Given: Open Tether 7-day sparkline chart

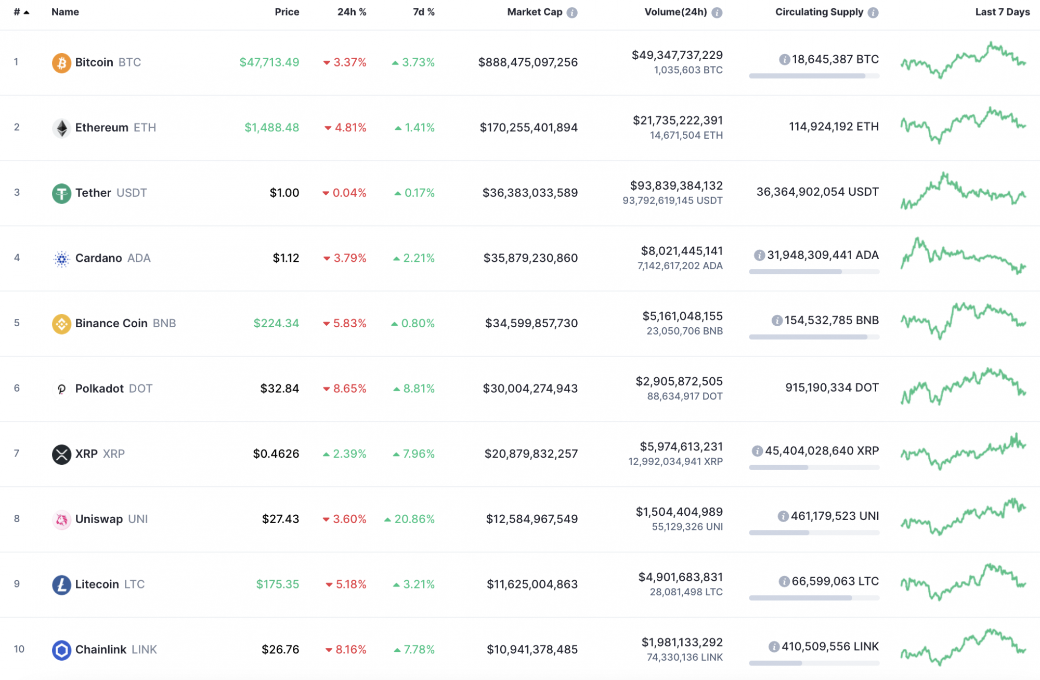Looking at the screenshot, I should click(x=964, y=191).
